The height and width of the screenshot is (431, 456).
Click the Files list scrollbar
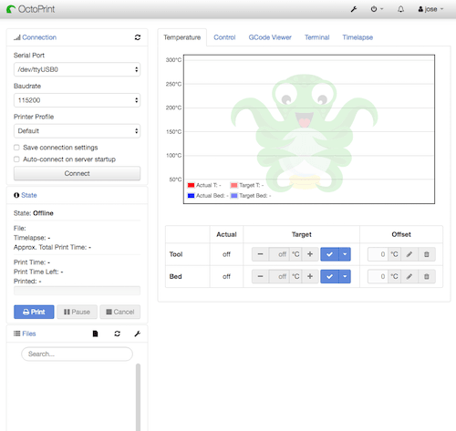(138, 396)
